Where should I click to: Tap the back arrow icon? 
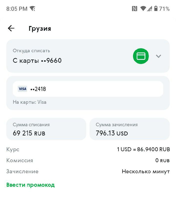[11, 28]
